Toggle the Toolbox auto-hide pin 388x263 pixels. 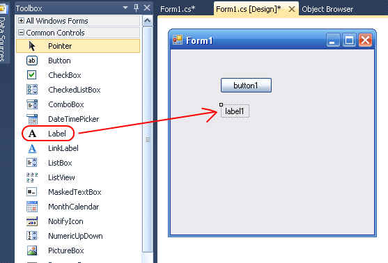click(x=136, y=8)
